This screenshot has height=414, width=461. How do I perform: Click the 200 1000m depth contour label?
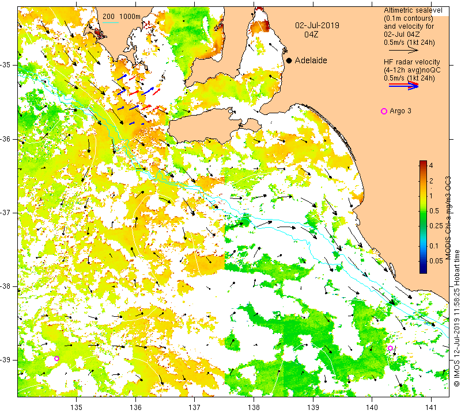coord(122,17)
